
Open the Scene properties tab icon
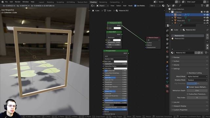167,48
